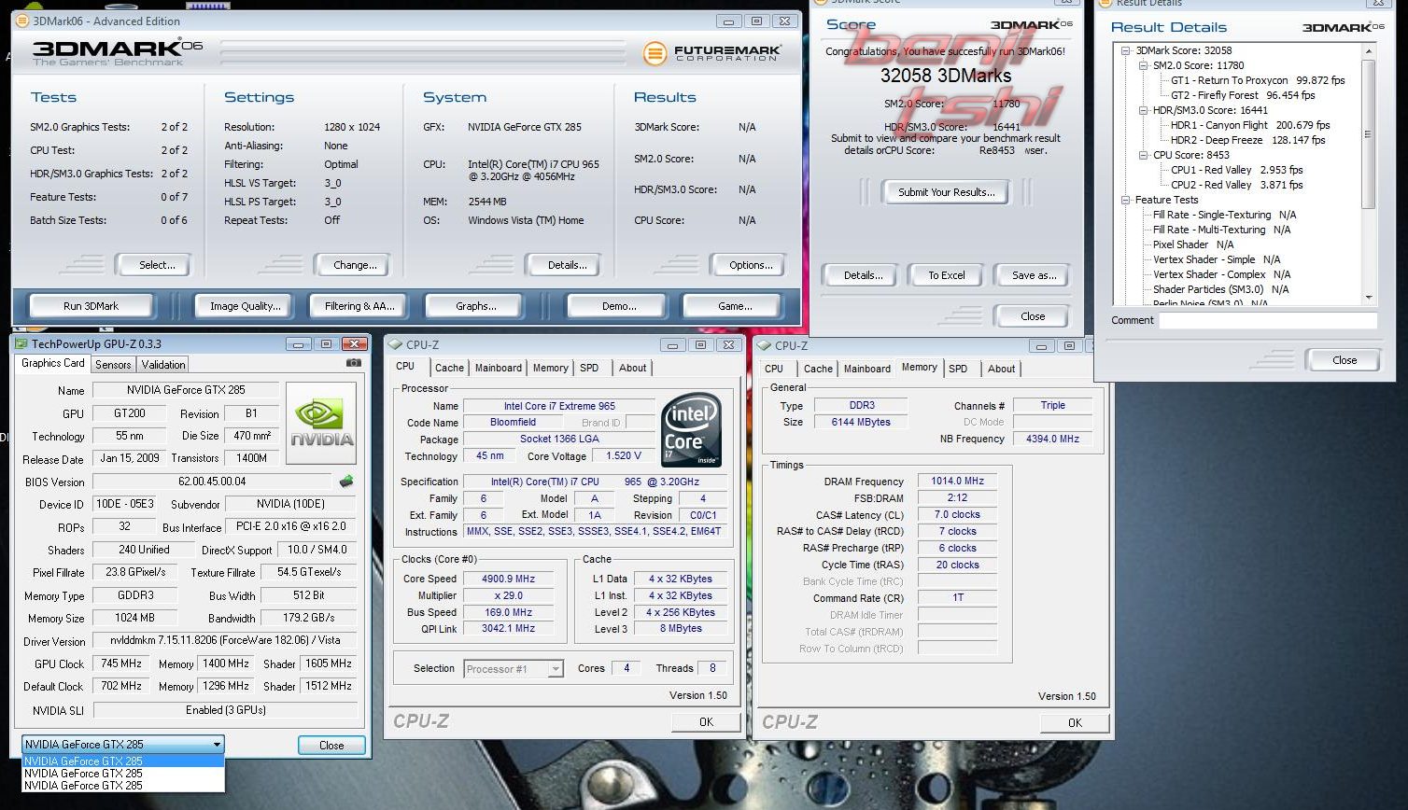The image size is (1408, 810).
Task: Click '6144 MBytes' memory size value
Action: point(861,422)
